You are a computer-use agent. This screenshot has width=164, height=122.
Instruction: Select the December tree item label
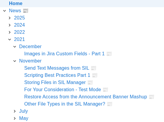pyautogui.click(x=30, y=47)
